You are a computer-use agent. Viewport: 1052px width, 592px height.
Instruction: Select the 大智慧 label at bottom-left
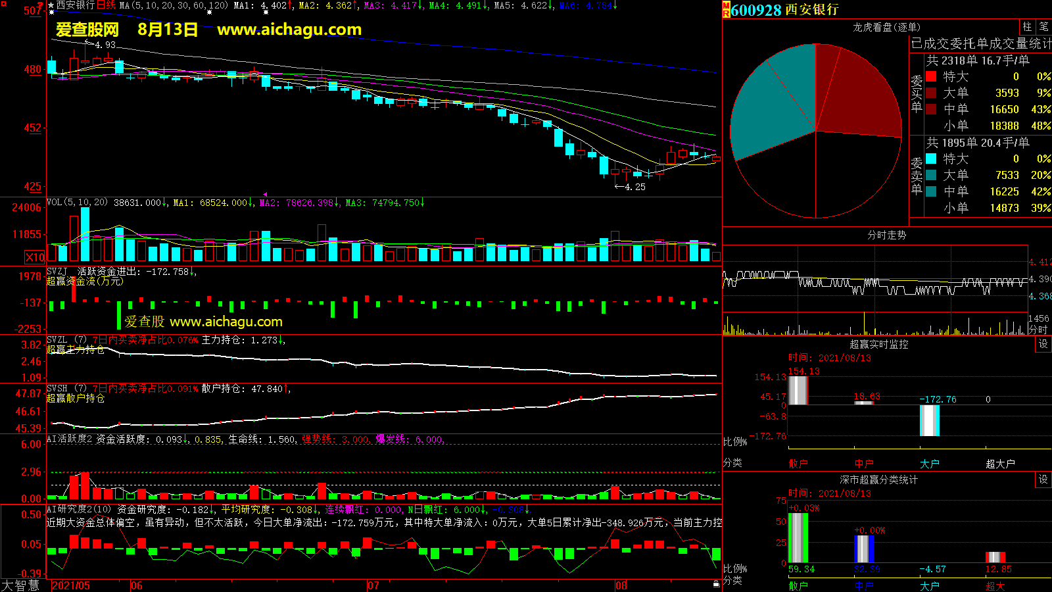click(x=20, y=585)
